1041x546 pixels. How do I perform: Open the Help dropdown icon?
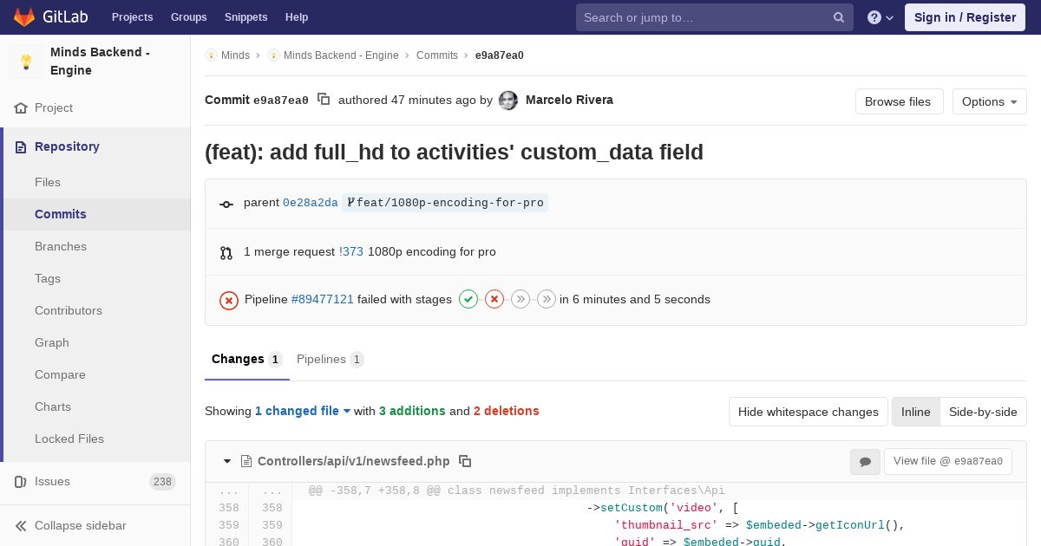pyautogui.click(x=880, y=17)
